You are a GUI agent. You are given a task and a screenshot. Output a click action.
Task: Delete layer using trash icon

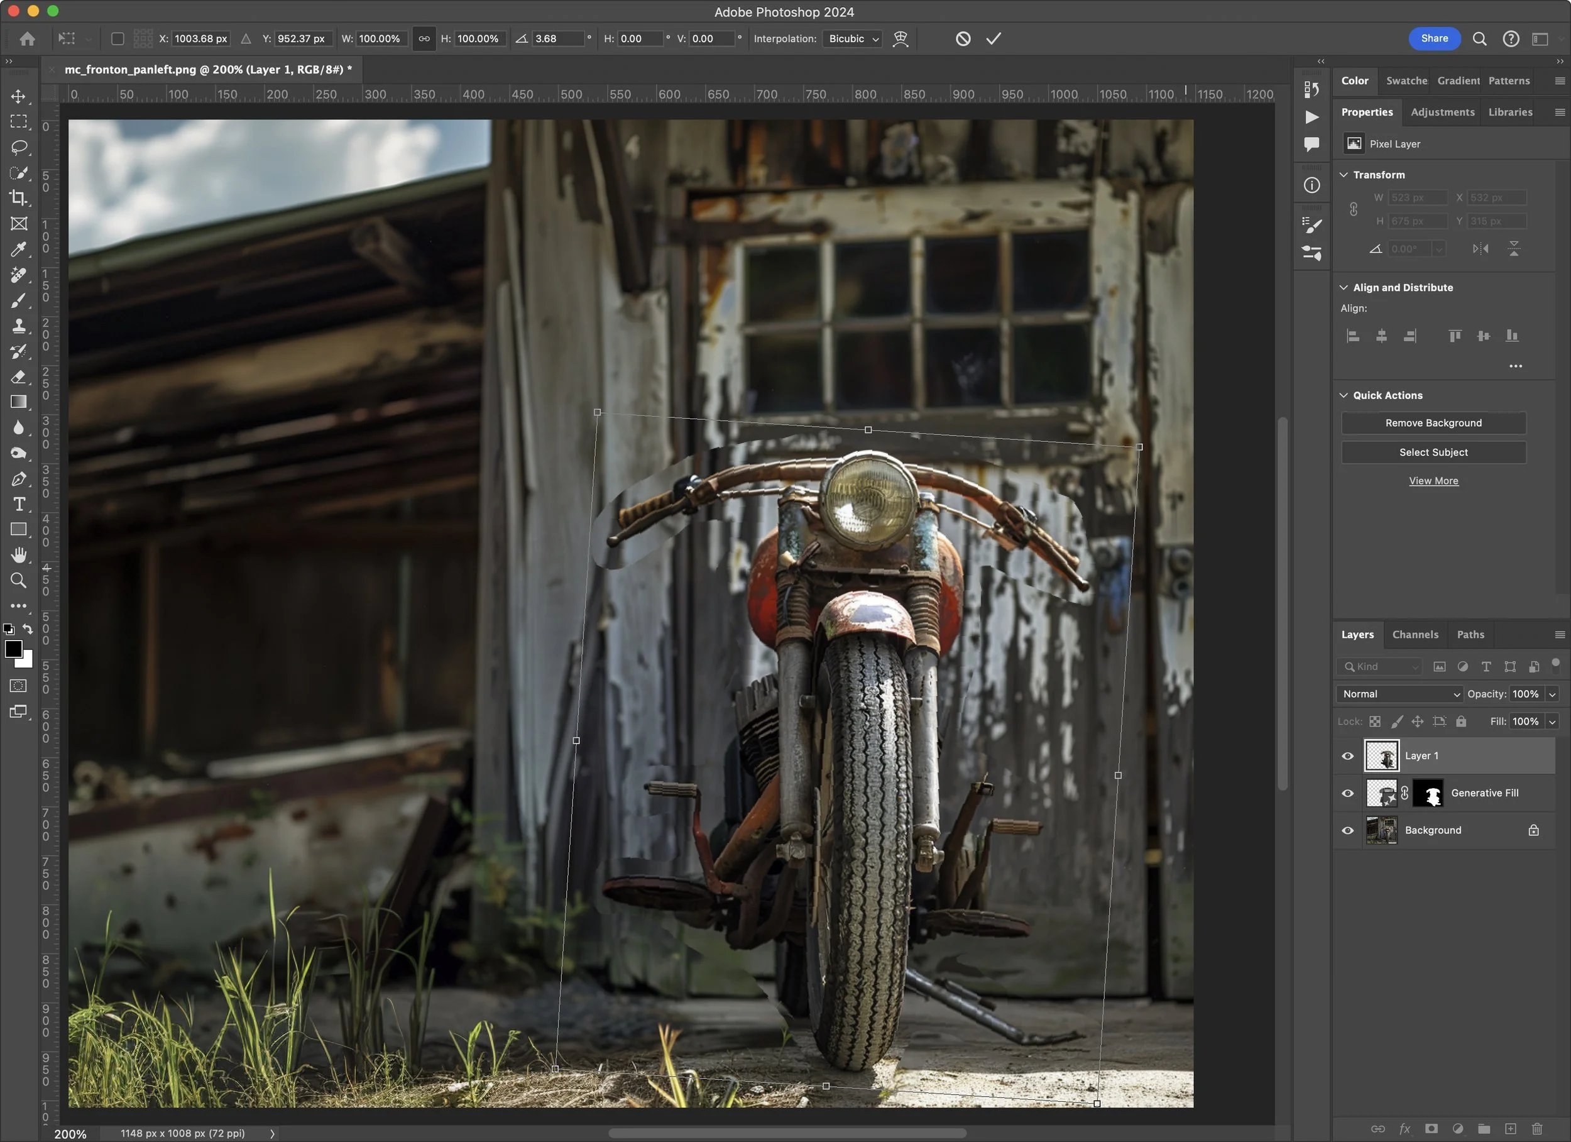[1537, 1129]
